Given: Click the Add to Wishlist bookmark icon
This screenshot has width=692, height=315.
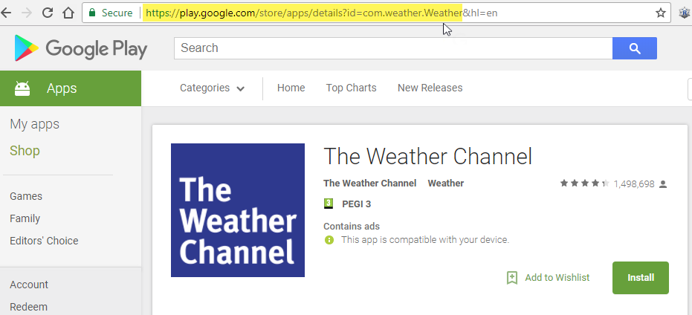Looking at the screenshot, I should tap(511, 278).
